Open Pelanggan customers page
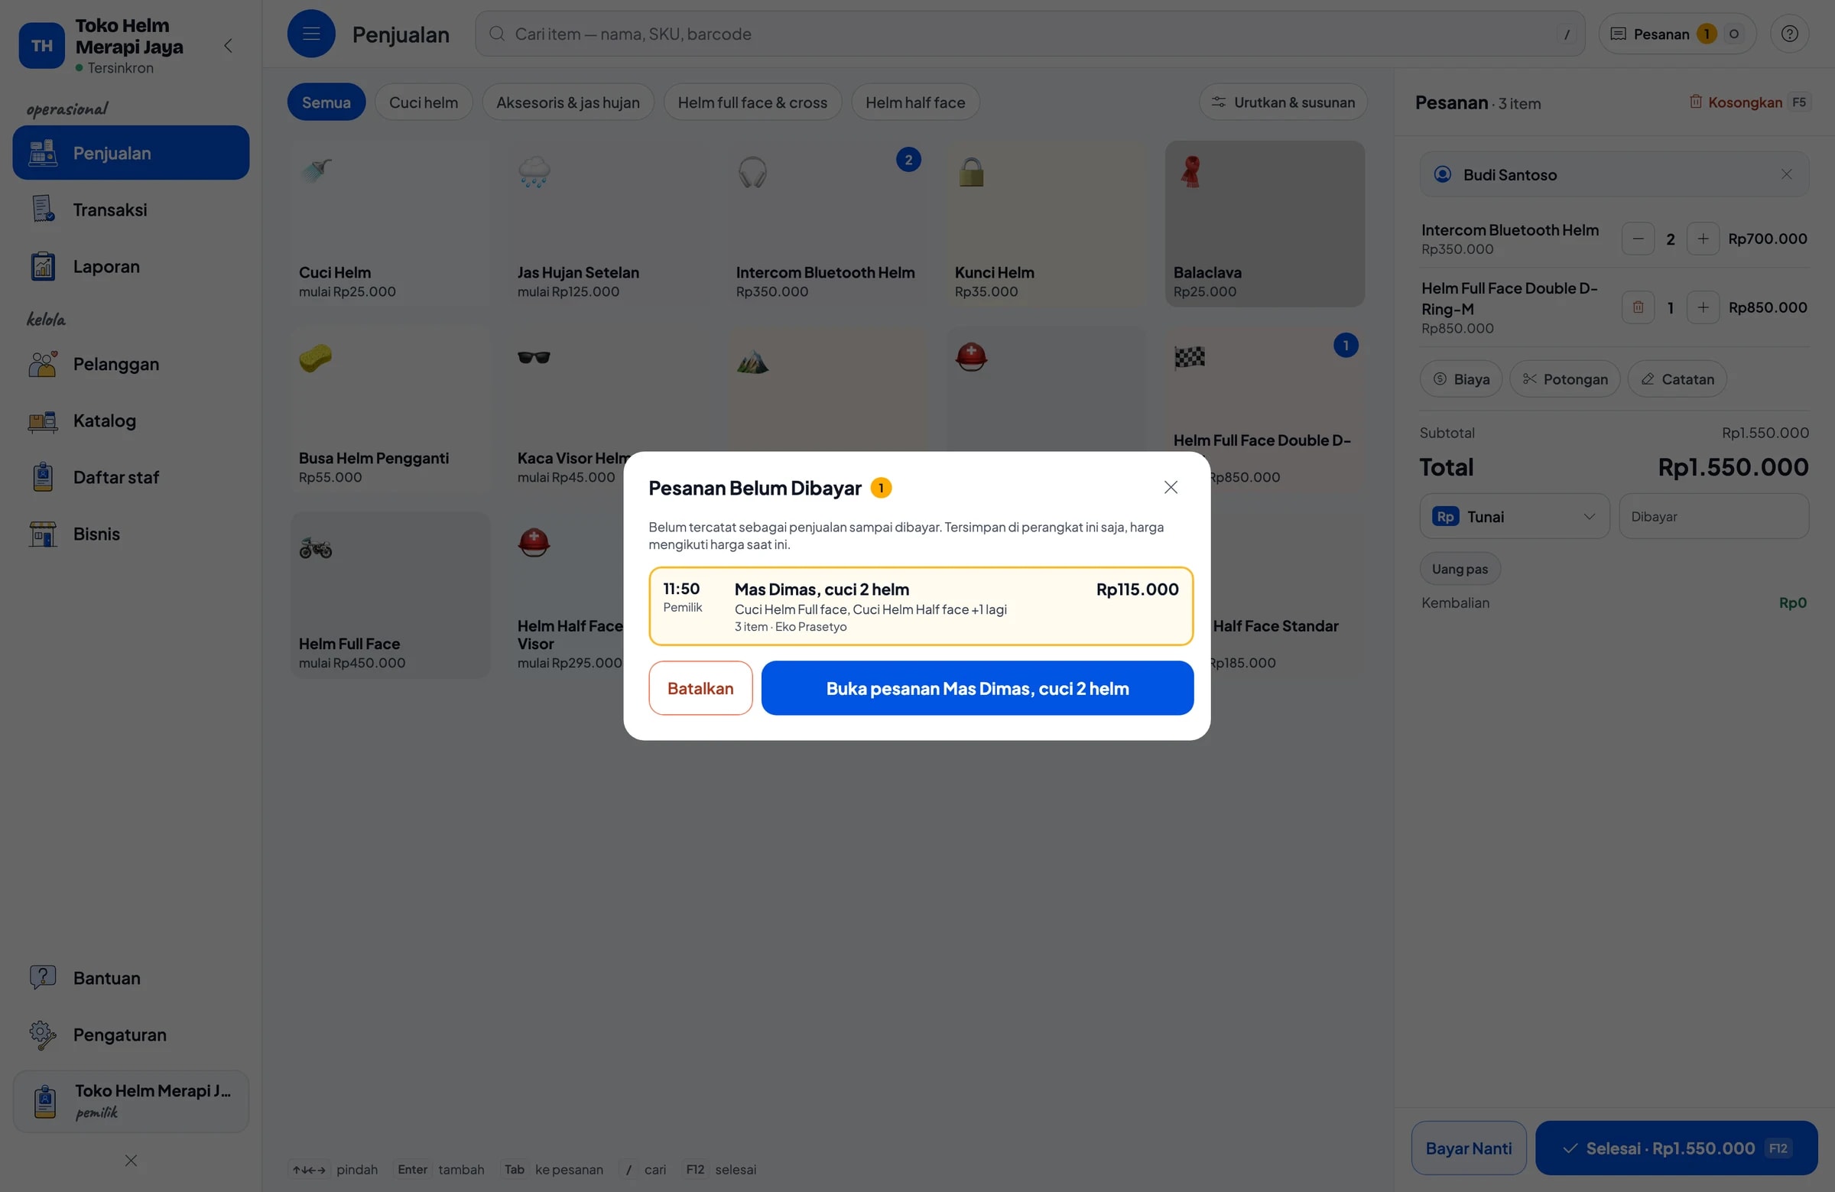This screenshot has height=1192, width=1835. coord(131,364)
